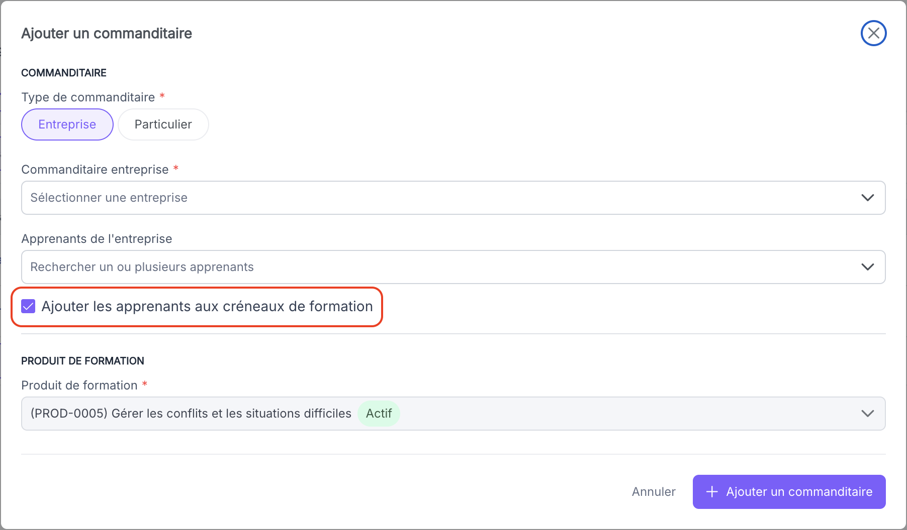Screen dimensions: 907x530
Task: Open the Sélectionner une entreprise dropdown
Action: tap(453, 198)
